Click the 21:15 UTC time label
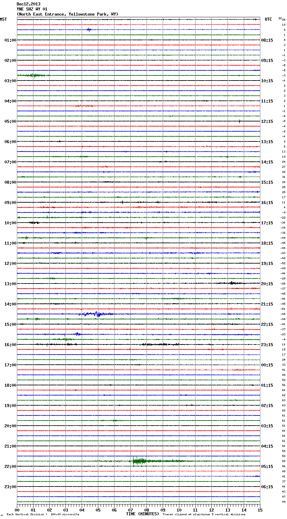The image size is (287, 519). pyautogui.click(x=267, y=304)
